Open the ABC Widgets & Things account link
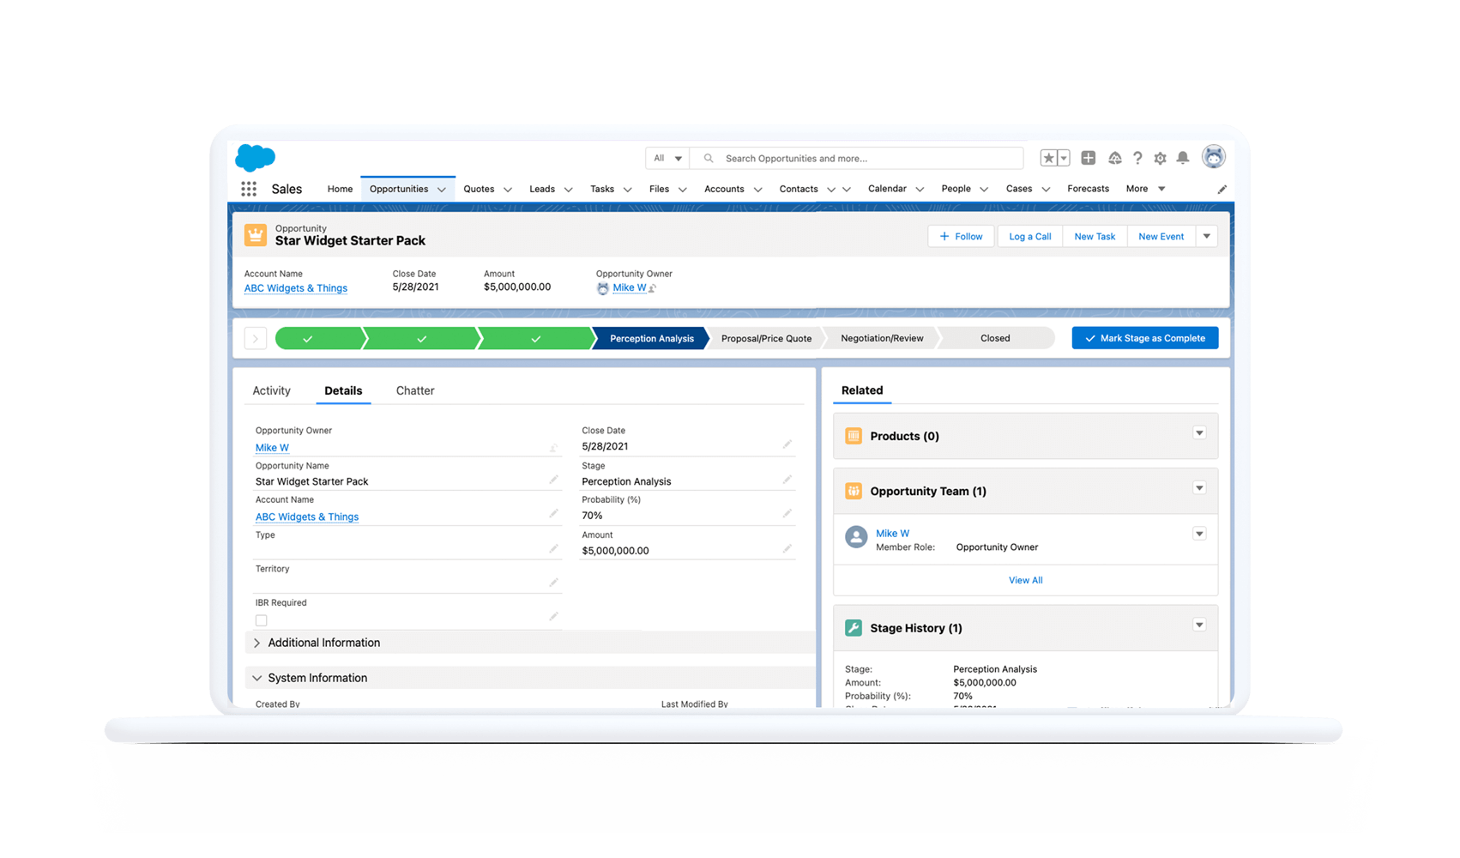The image size is (1460, 858). coord(296,288)
